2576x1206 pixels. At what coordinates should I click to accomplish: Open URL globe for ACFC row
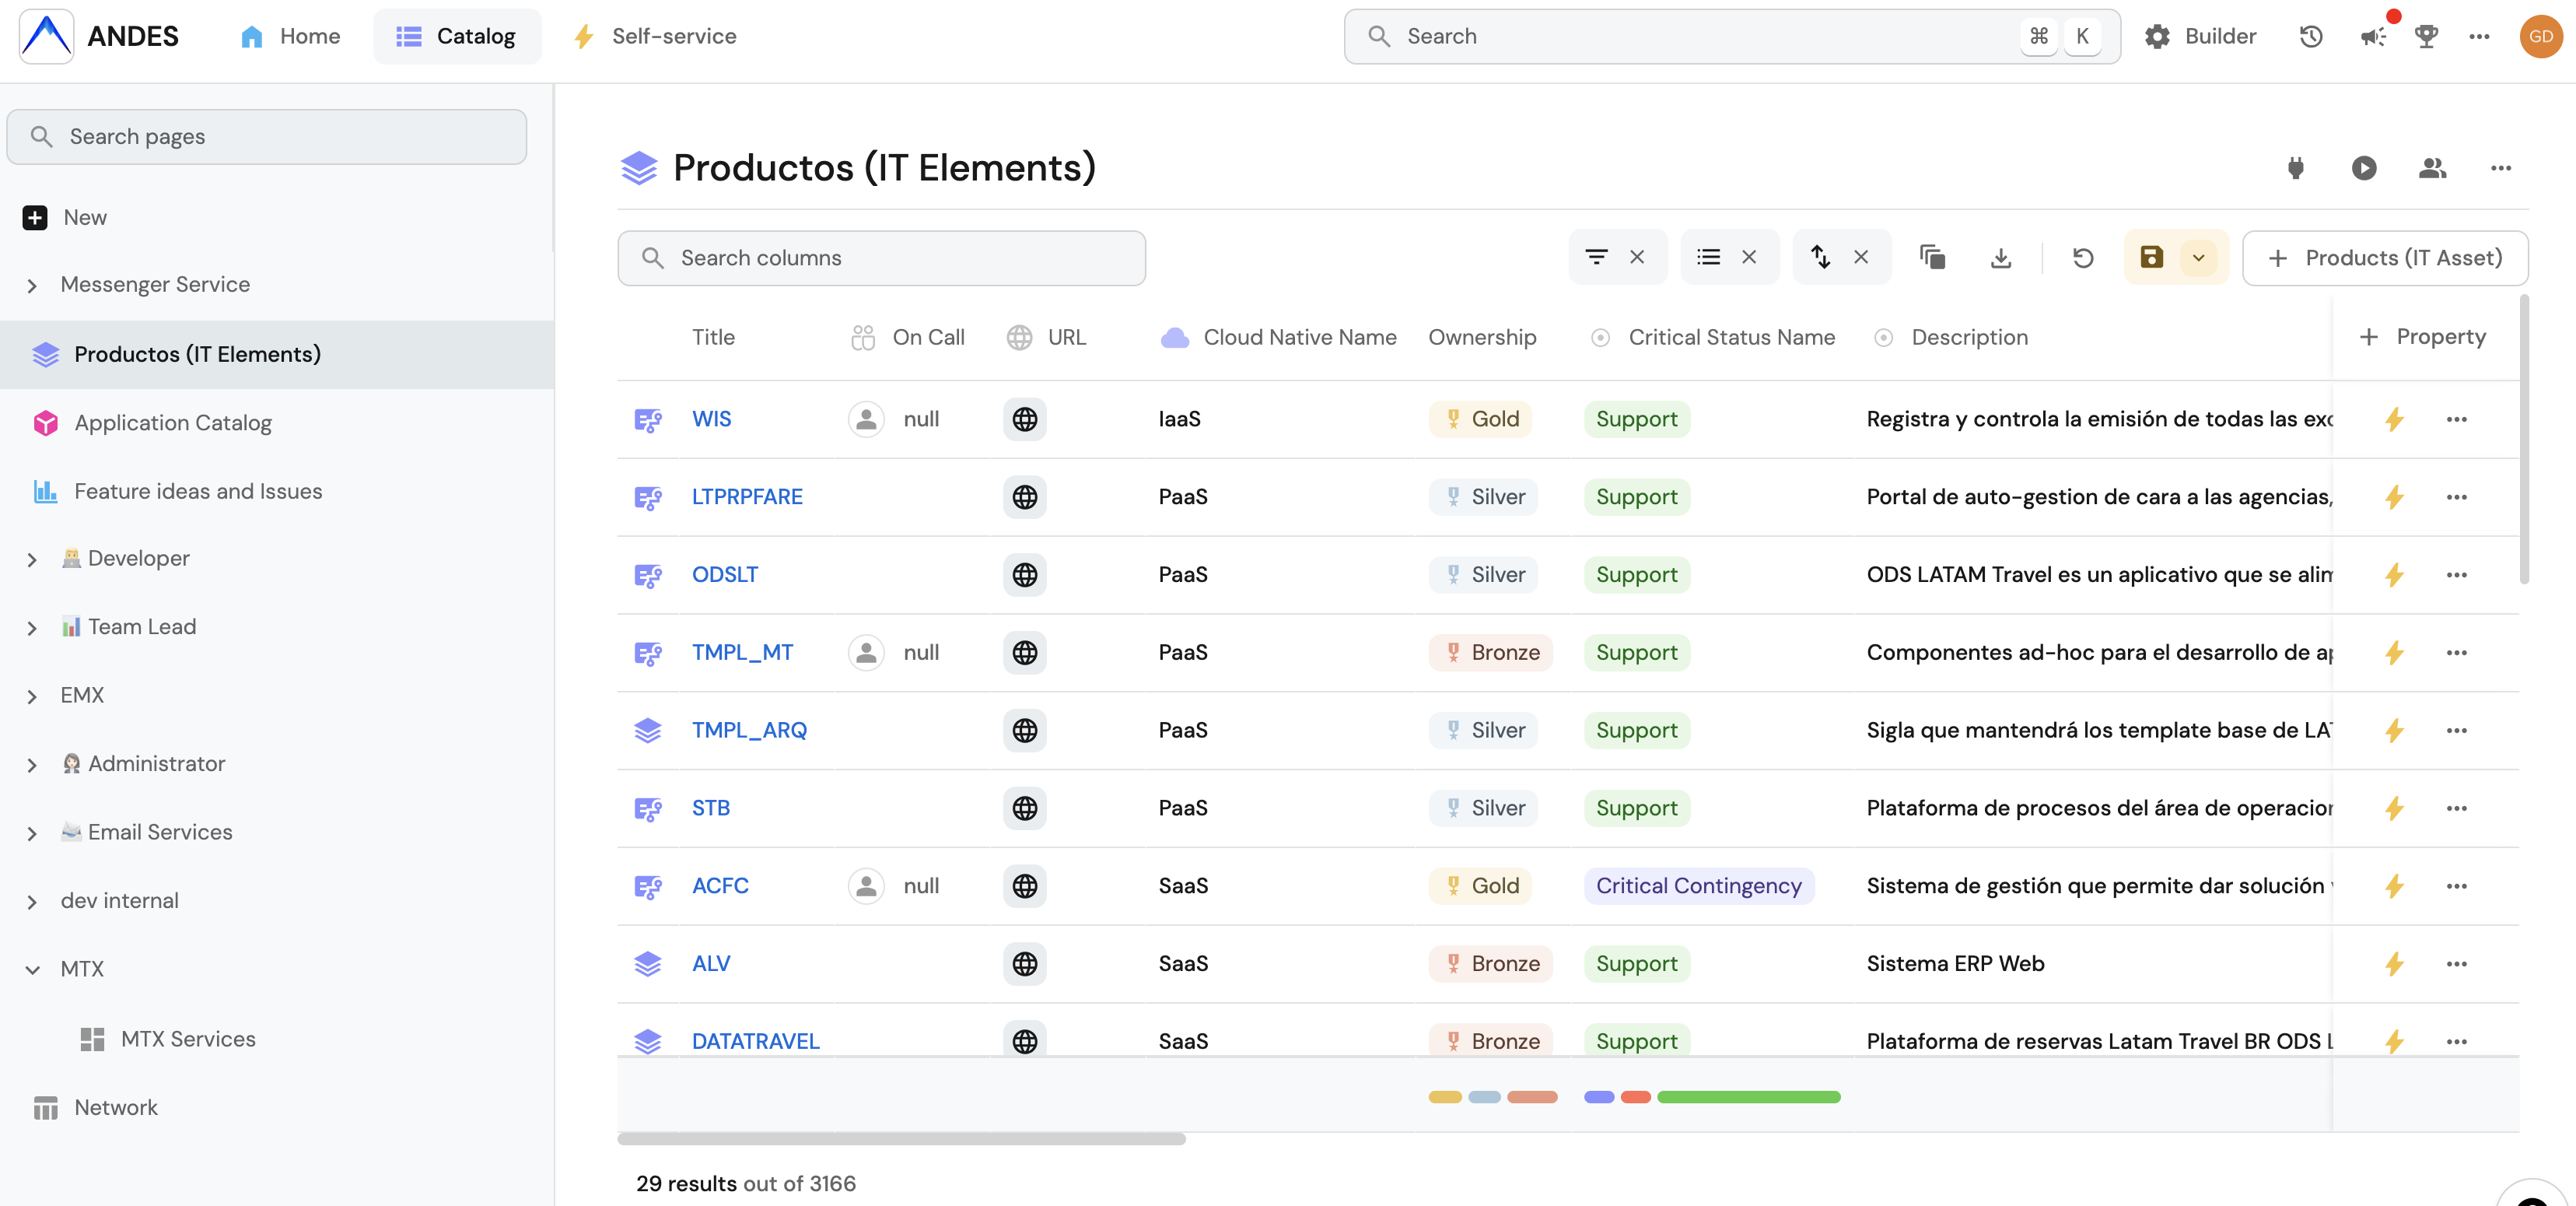coord(1025,886)
